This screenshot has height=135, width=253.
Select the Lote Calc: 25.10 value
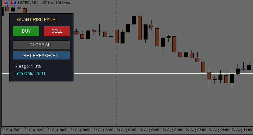(30, 74)
